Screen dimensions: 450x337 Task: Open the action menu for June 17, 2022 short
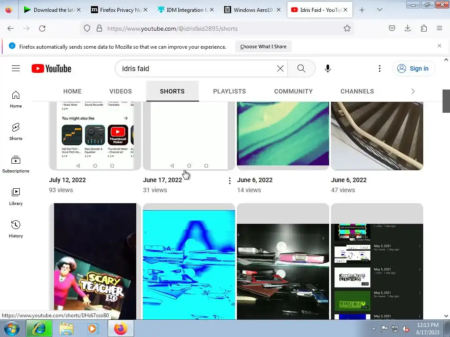point(229,180)
